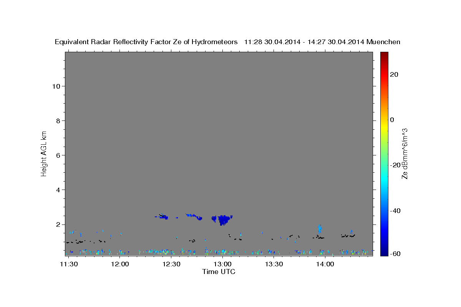Click the 'Time UTC' axis label
Viewport: 461px width, 307px height.
coord(219,272)
